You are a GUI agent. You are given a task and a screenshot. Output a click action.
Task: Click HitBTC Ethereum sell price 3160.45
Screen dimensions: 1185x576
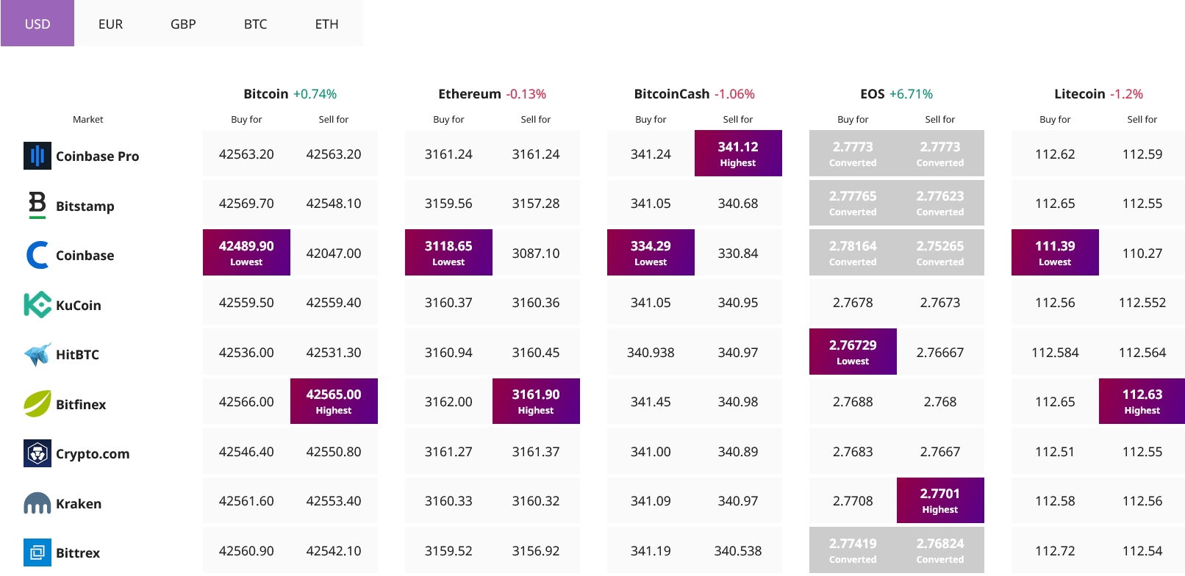536,353
